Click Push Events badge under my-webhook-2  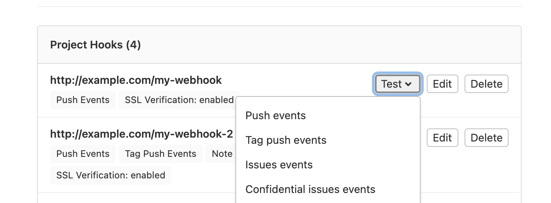click(x=83, y=154)
